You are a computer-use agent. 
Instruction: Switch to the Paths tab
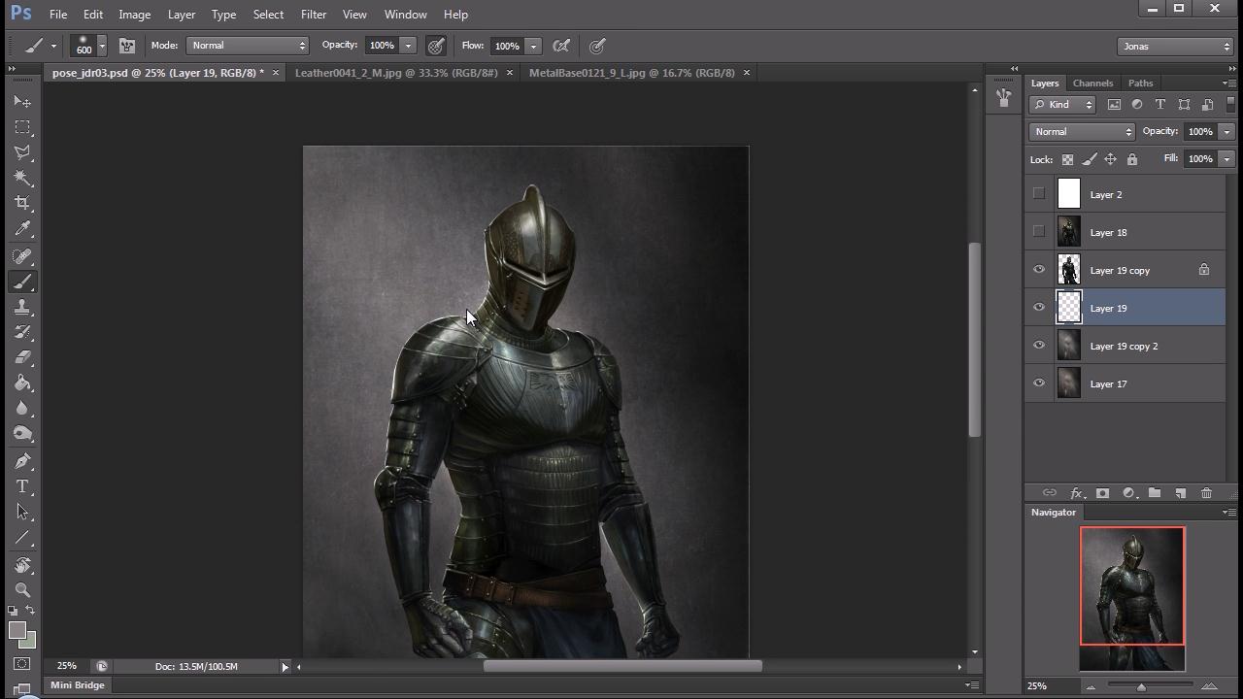(x=1140, y=83)
